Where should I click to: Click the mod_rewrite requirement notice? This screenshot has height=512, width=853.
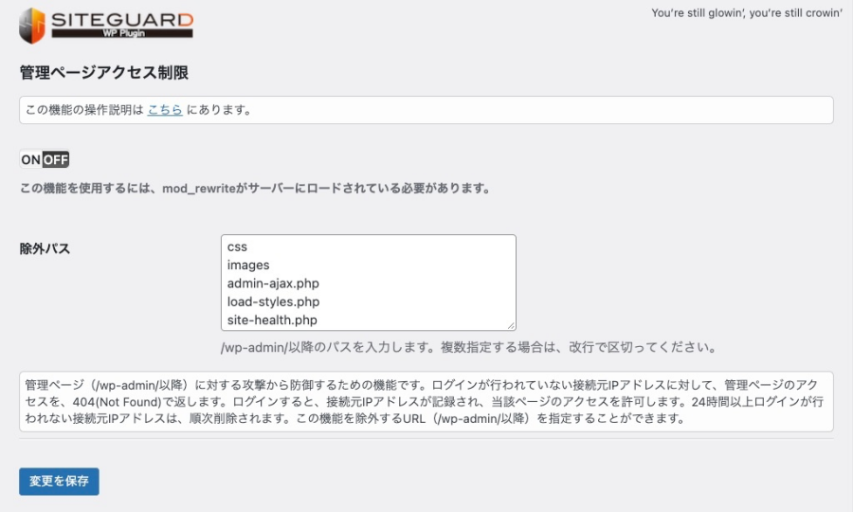(x=255, y=189)
